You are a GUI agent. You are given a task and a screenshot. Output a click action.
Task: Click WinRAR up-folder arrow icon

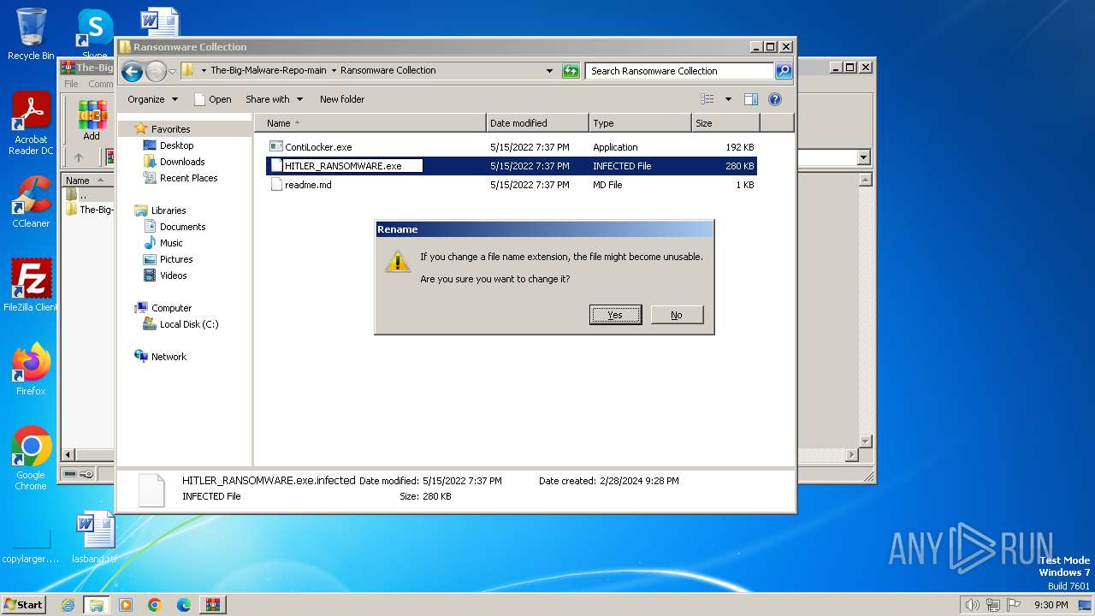[x=79, y=157]
